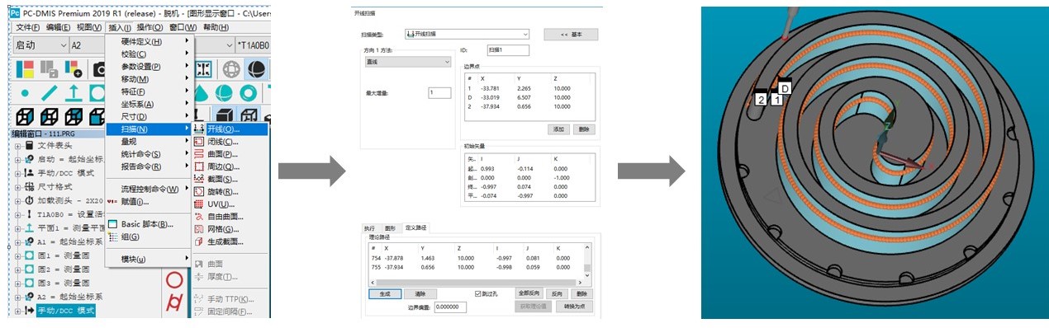Image resolution: width=1049 pixels, height=328 pixels.
Task: Select the point feature dot icon
Action: click(25, 92)
